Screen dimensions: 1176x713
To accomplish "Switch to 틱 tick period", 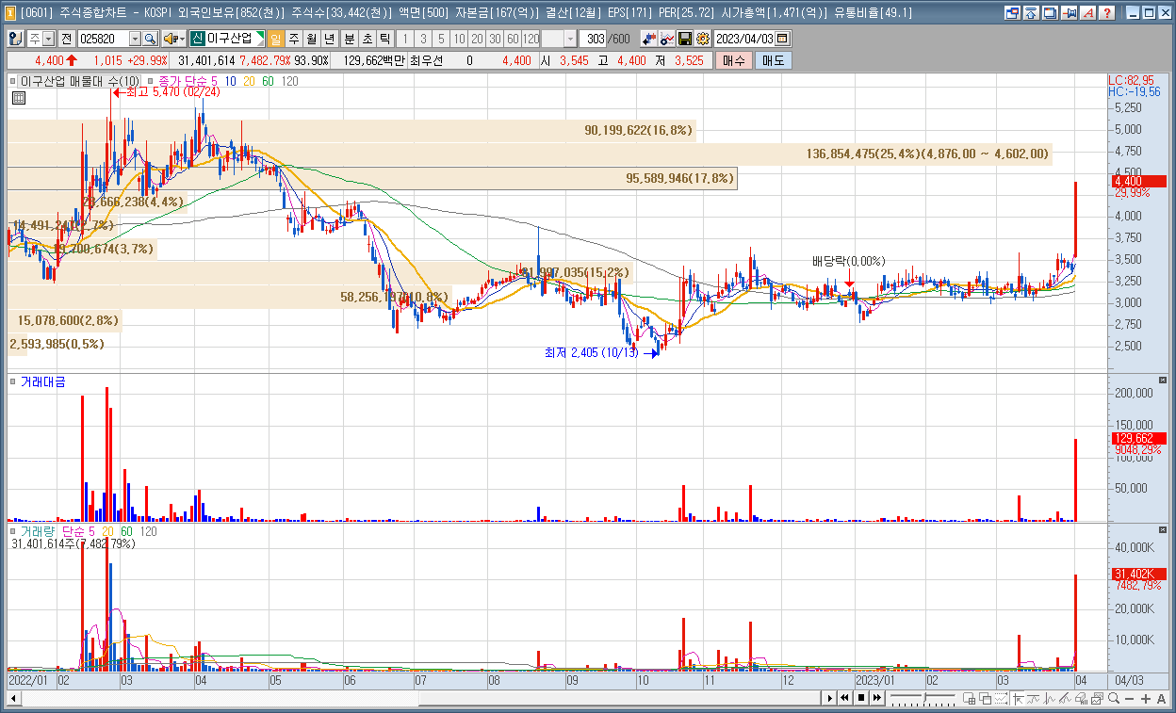I will point(384,39).
